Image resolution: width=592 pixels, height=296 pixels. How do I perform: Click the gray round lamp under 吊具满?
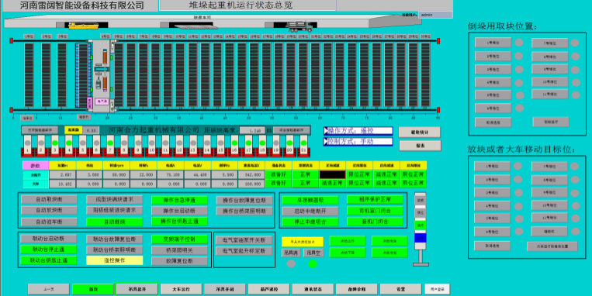(x=291, y=264)
